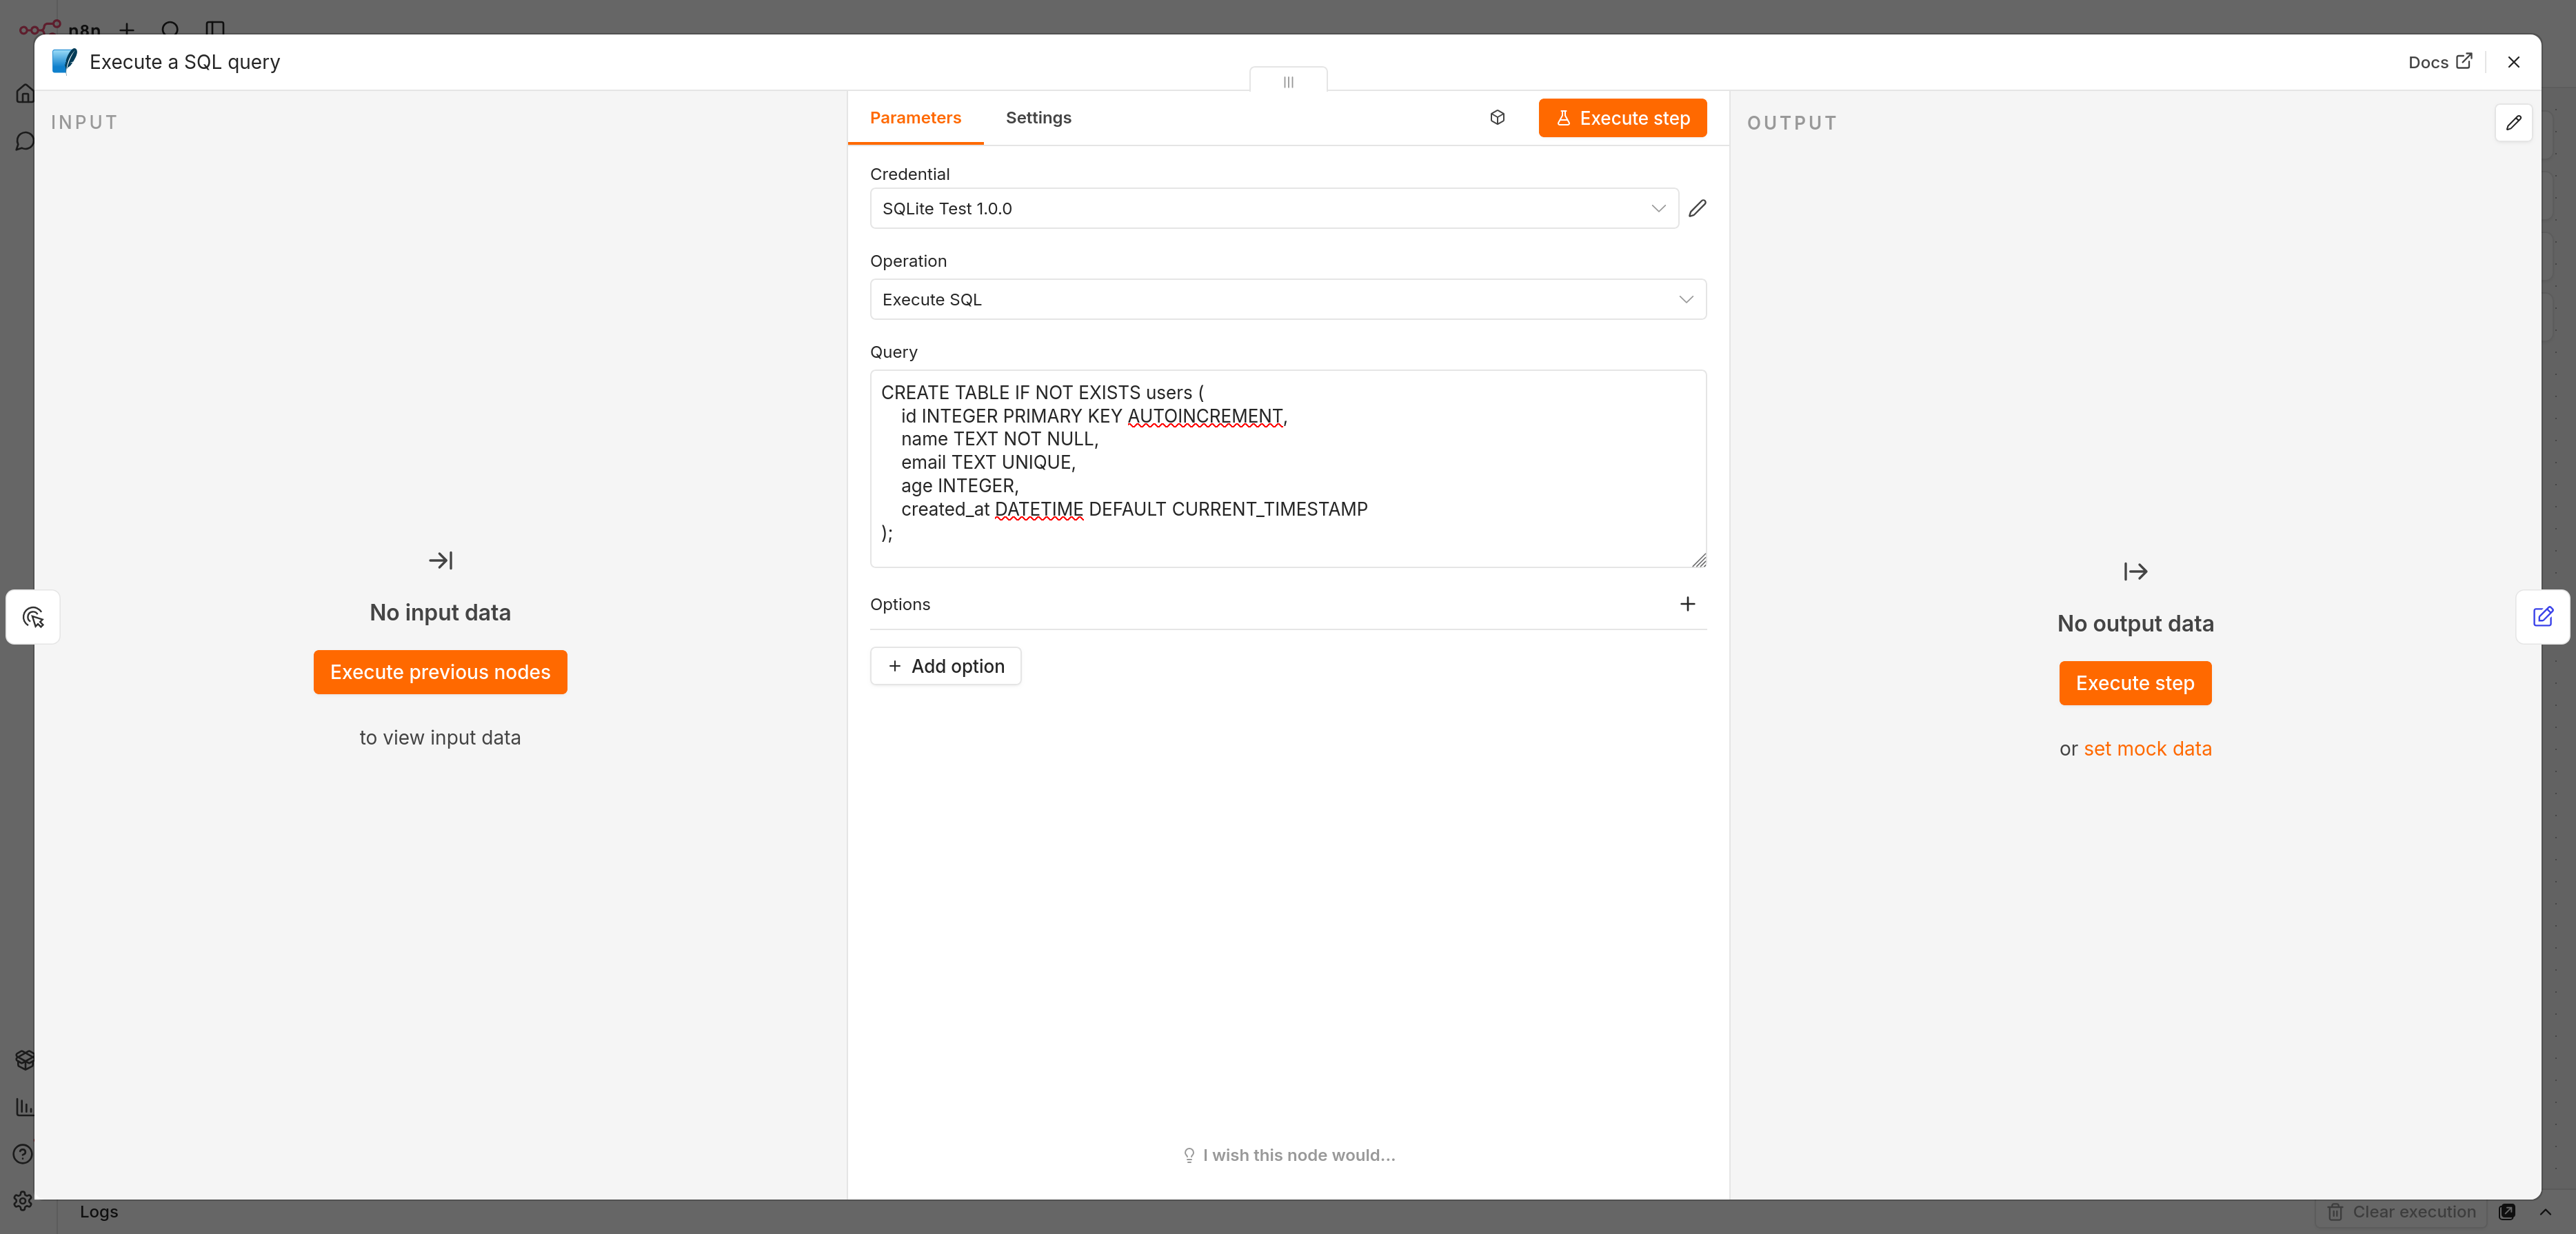Expand logs panel with chevron
This screenshot has height=1234, width=2576.
point(2545,1212)
